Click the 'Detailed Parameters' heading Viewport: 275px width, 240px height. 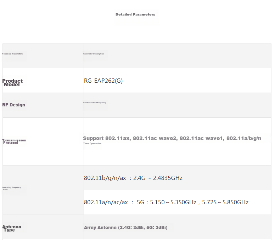(135, 14)
